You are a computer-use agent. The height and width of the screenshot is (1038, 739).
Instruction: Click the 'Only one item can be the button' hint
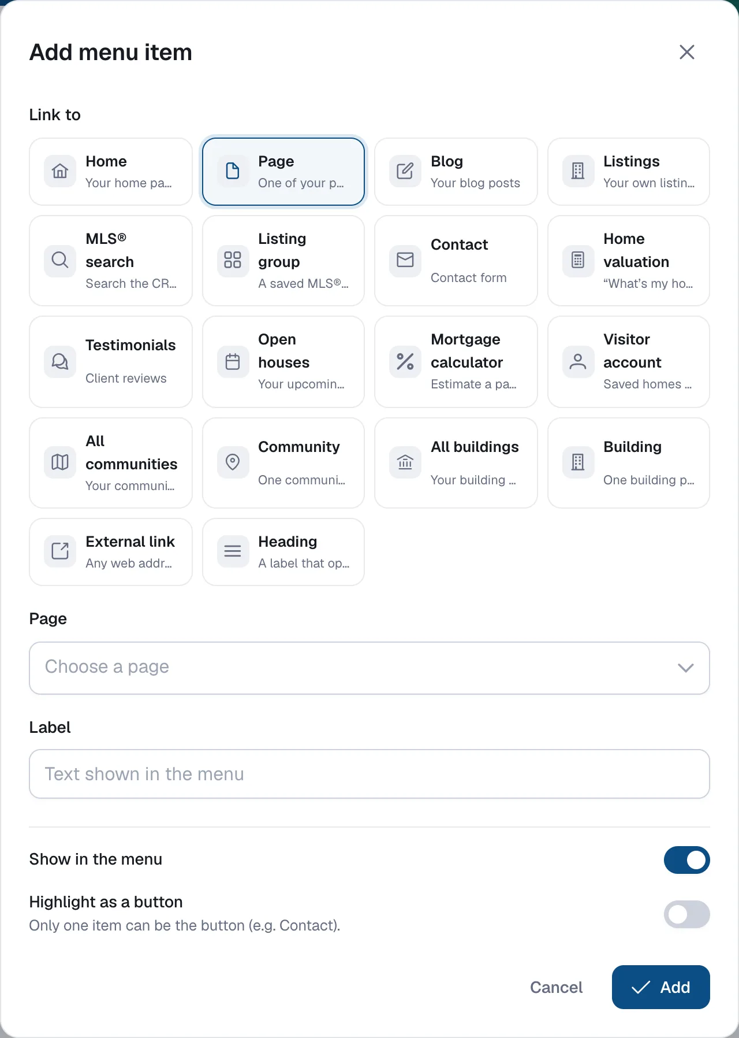click(185, 925)
